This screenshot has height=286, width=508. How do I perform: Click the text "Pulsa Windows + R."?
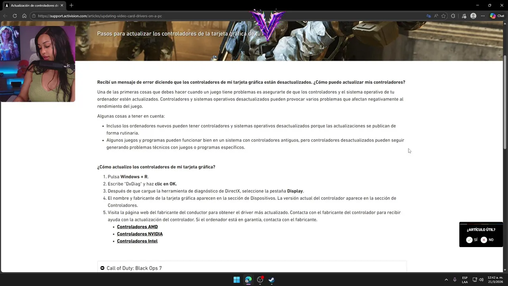(128, 177)
